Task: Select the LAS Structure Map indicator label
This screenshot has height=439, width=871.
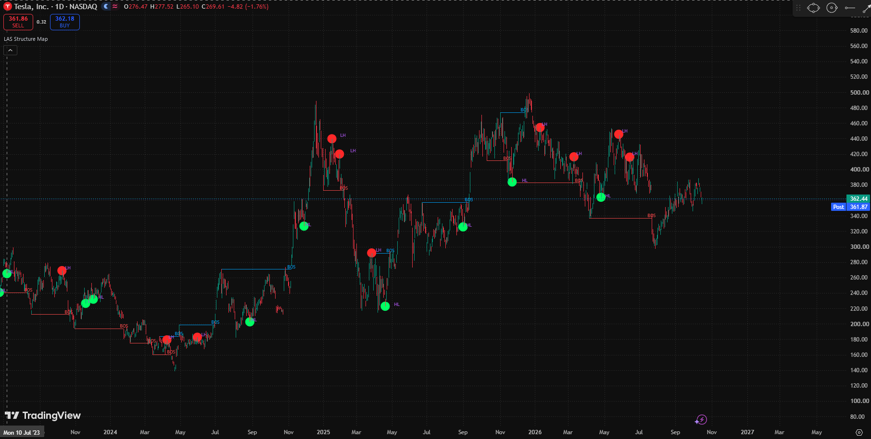Action: pos(26,39)
